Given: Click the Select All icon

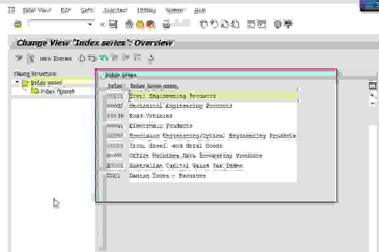Looking at the screenshot, I should (x=115, y=57).
